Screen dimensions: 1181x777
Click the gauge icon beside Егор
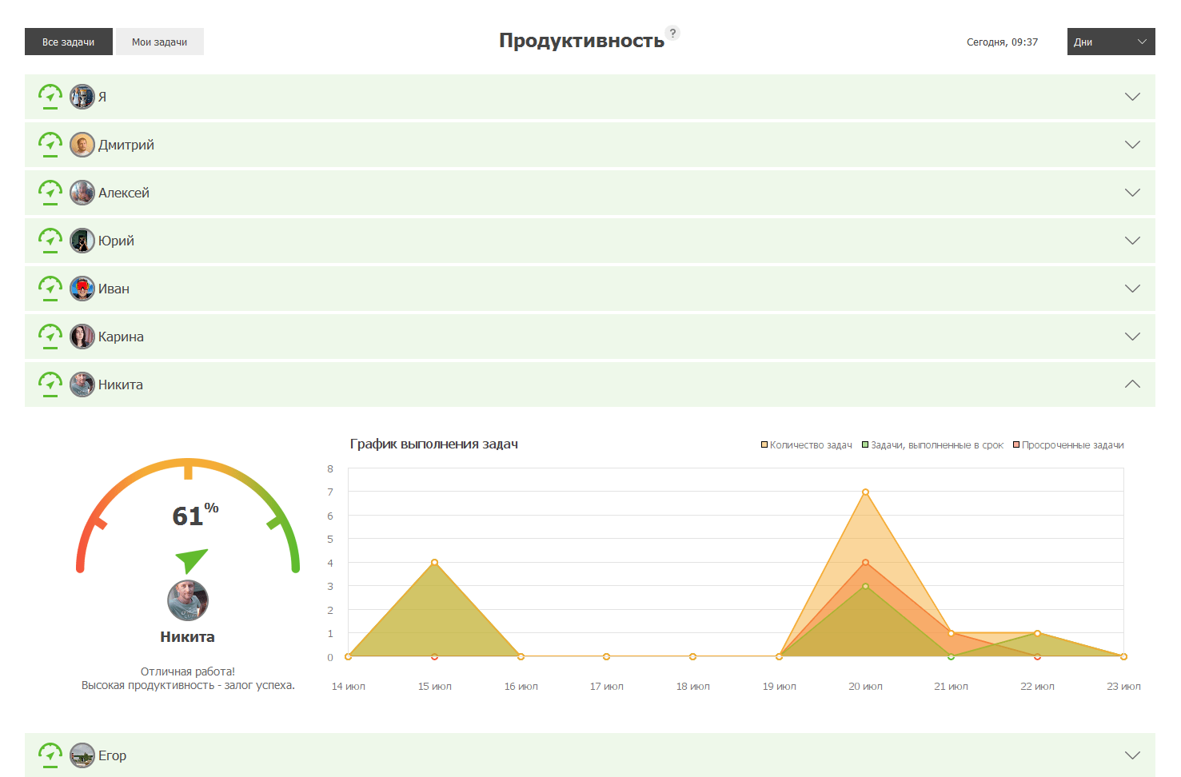pos(50,755)
